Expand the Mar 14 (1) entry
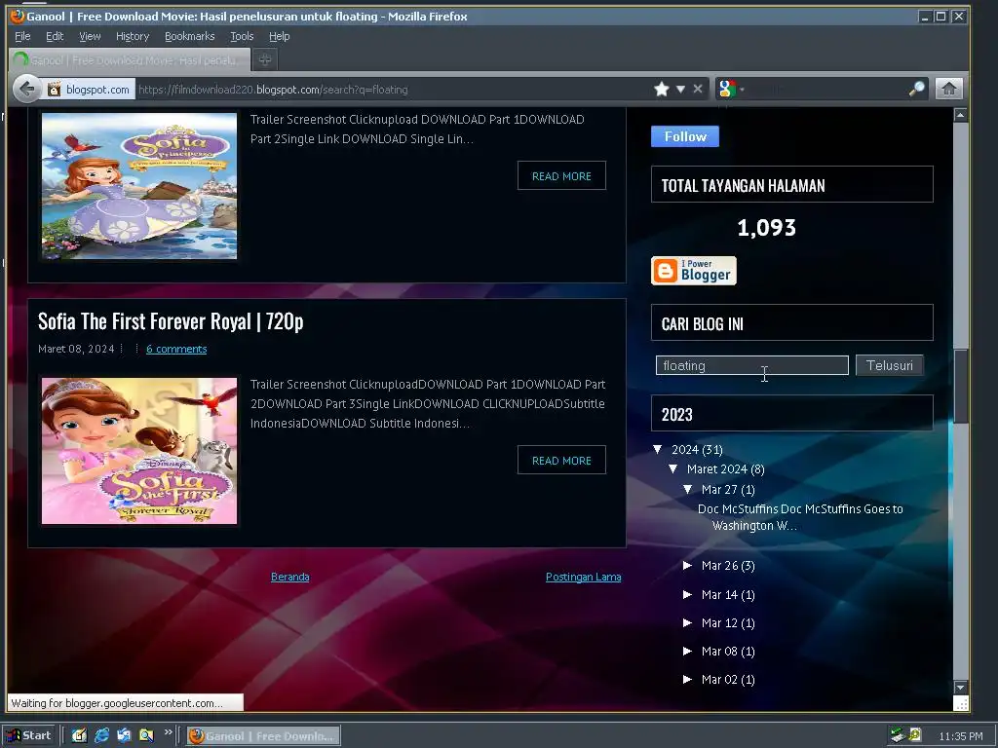998x748 pixels. pyautogui.click(x=687, y=595)
